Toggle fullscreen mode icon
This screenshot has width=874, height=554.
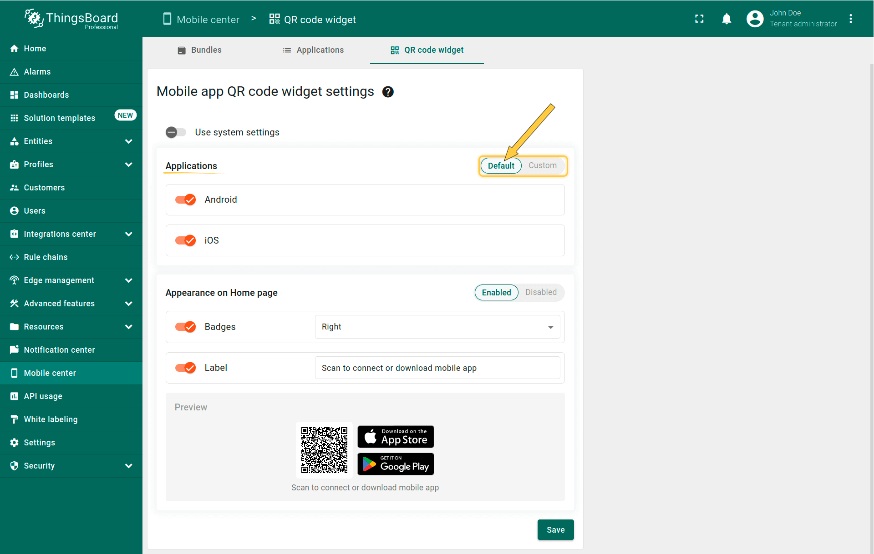tap(699, 19)
